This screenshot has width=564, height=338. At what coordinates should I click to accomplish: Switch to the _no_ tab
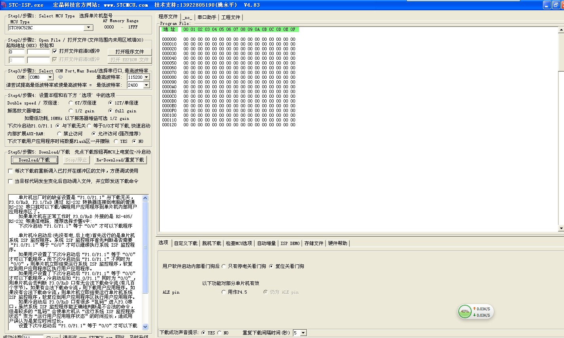coord(188,17)
